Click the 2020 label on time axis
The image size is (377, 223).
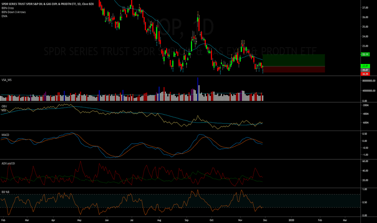click(x=291, y=220)
